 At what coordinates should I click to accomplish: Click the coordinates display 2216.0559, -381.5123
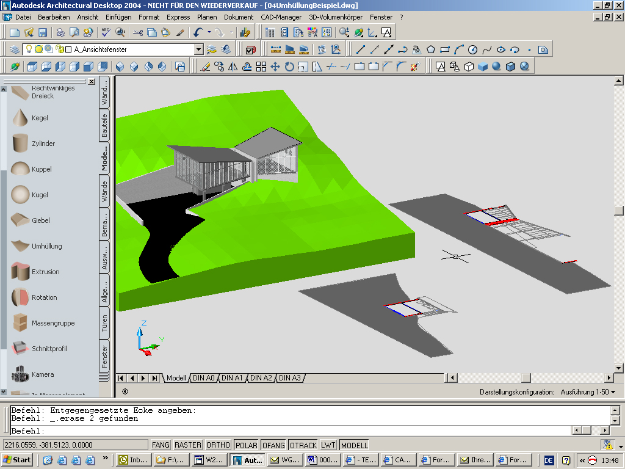pos(75,445)
